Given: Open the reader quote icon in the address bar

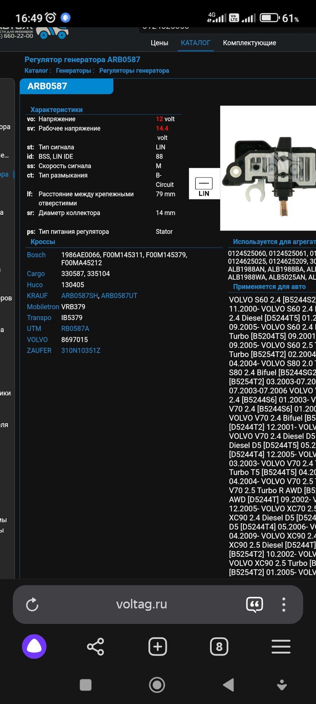Looking at the screenshot, I should [255, 605].
